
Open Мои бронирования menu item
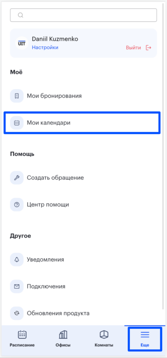[83, 96]
